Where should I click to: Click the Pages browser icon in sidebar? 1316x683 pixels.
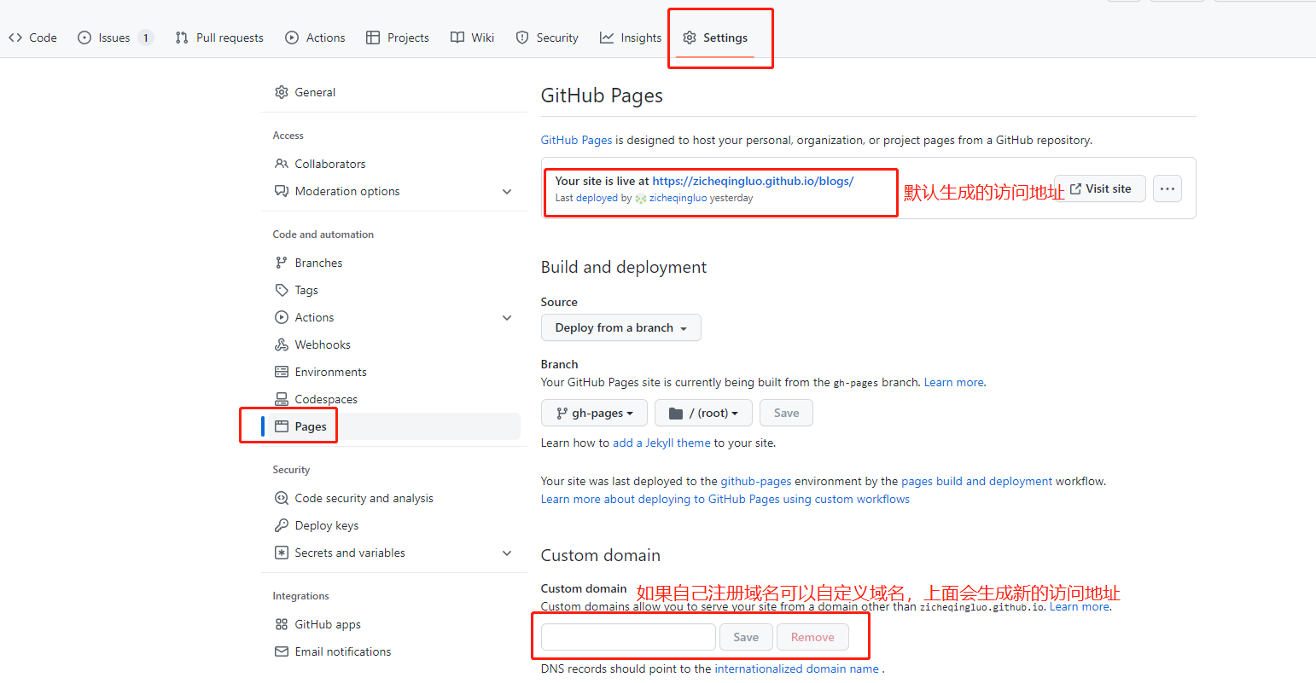(x=282, y=426)
